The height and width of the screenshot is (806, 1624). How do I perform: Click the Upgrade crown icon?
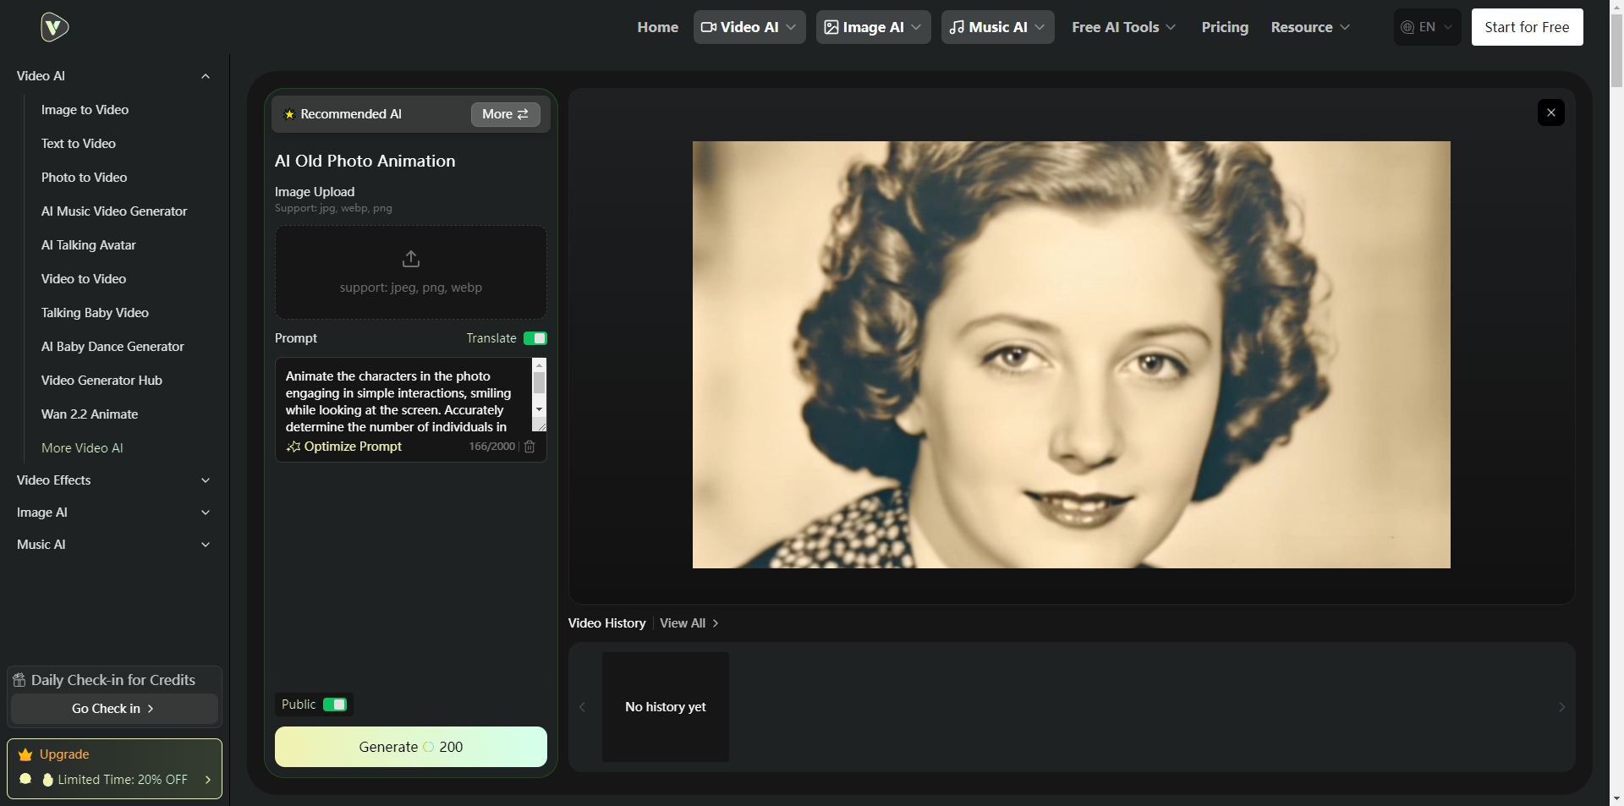tap(25, 754)
